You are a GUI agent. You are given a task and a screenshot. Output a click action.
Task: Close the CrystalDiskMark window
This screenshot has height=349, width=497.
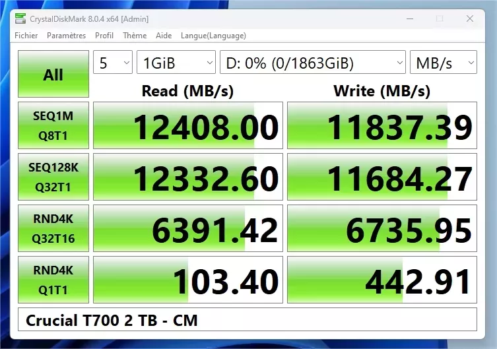pyautogui.click(x=470, y=18)
